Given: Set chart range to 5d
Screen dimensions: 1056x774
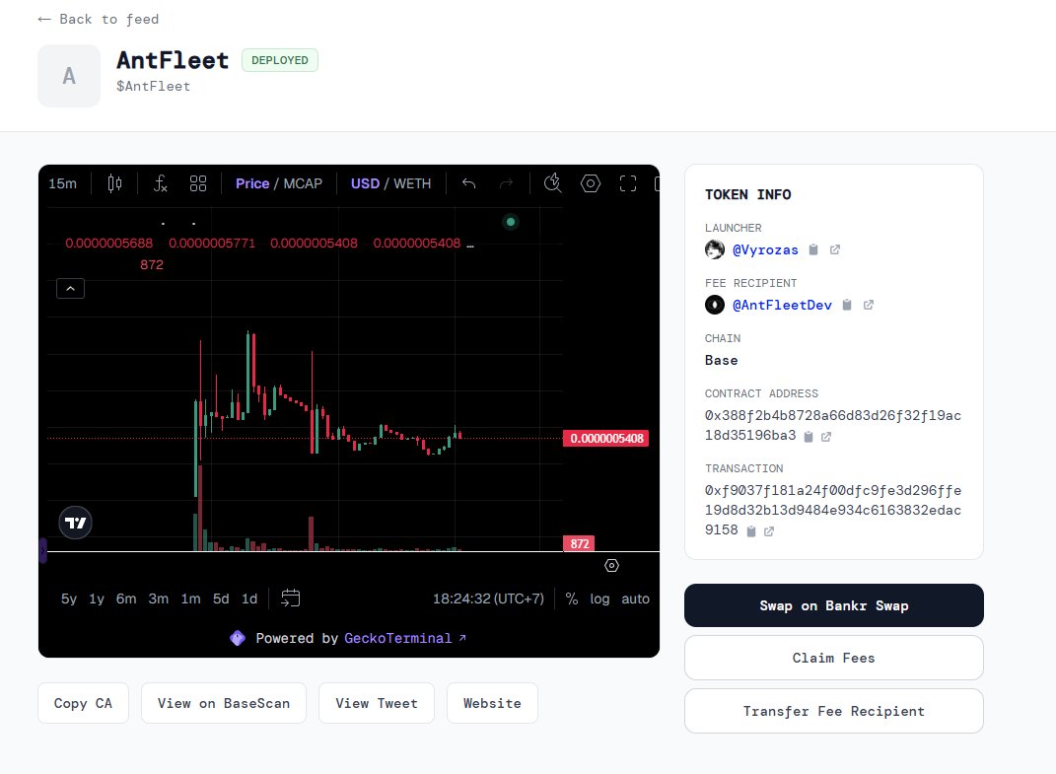Looking at the screenshot, I should (x=221, y=598).
